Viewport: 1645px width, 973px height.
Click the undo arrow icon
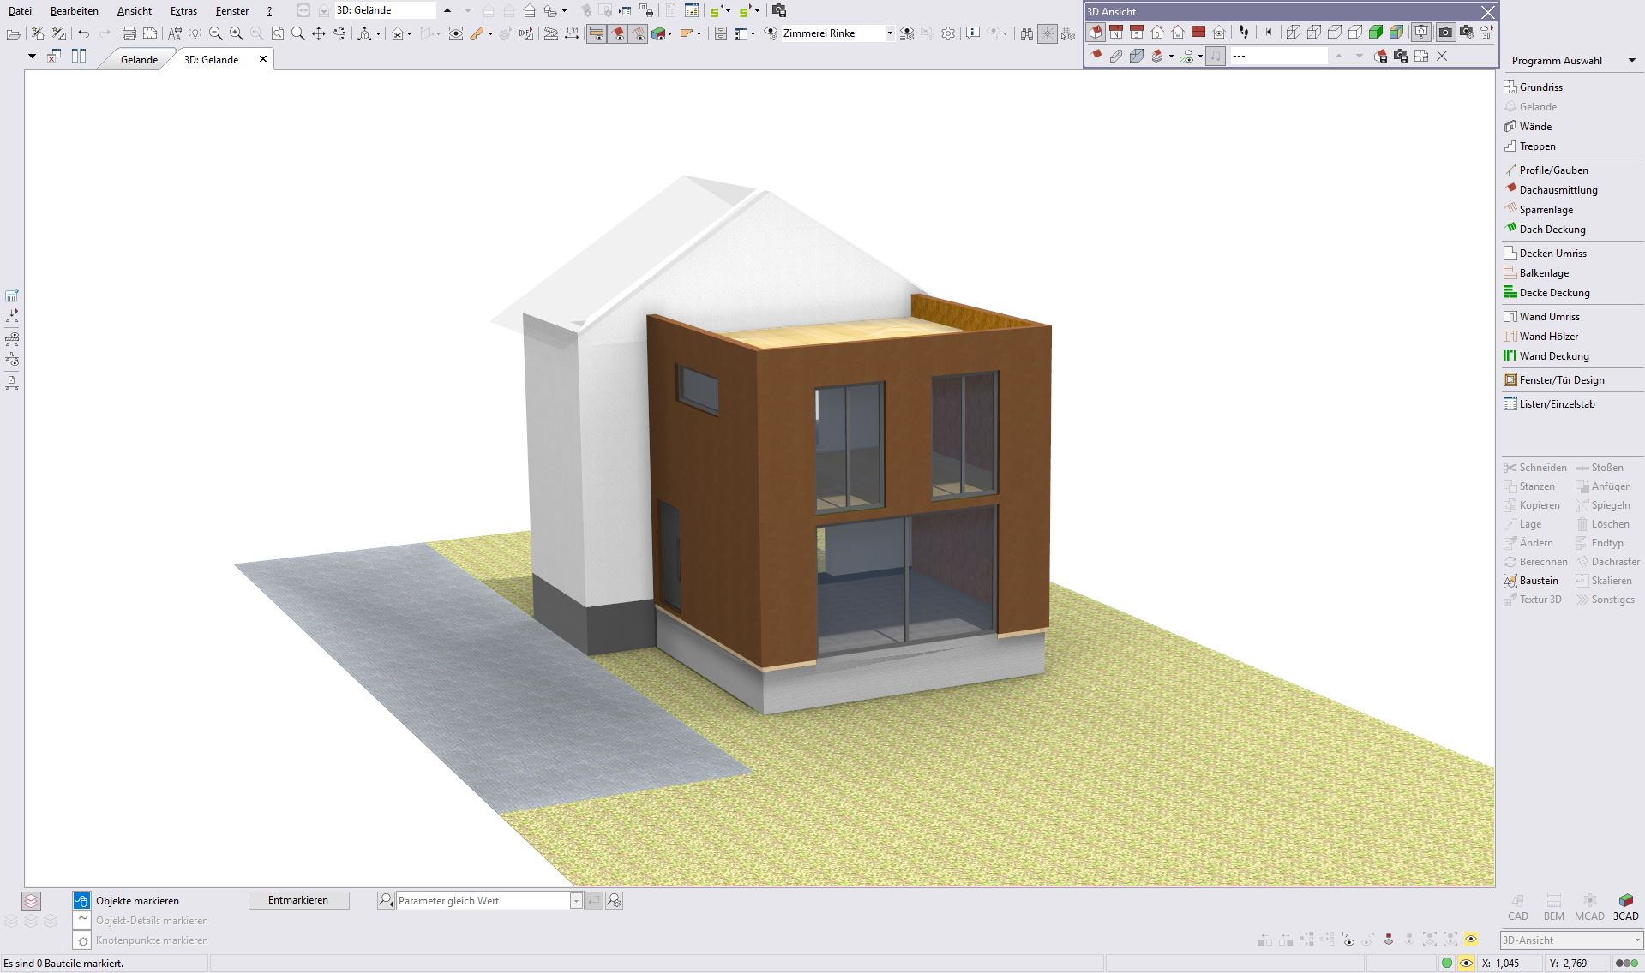(83, 33)
